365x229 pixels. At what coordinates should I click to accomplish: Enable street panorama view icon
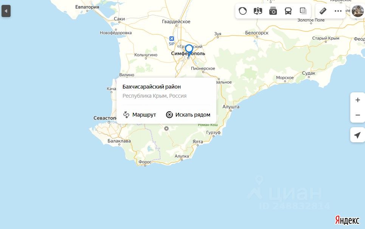[x=258, y=11]
